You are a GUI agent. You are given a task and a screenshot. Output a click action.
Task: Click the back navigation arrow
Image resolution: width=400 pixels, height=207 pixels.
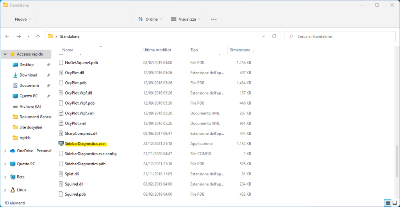pos(7,36)
